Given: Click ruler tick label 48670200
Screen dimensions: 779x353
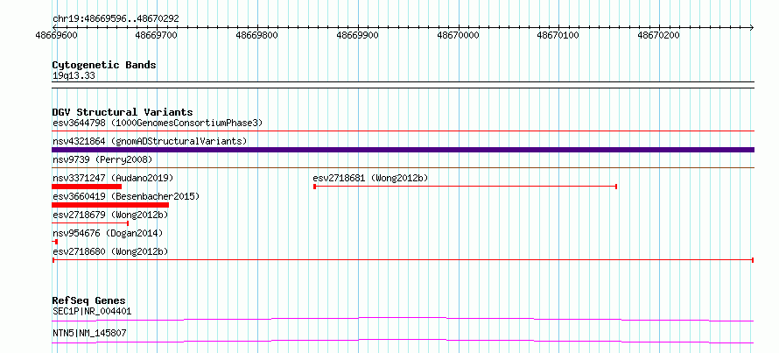Looking at the screenshot, I should 658,36.
